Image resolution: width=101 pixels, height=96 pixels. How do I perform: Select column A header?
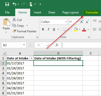[x=20, y=53]
